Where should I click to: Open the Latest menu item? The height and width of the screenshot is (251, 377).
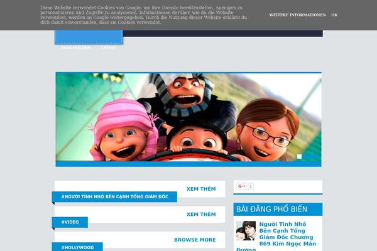pyautogui.click(x=109, y=48)
